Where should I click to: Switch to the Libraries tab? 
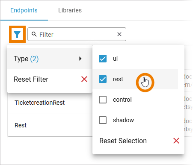(x=70, y=10)
